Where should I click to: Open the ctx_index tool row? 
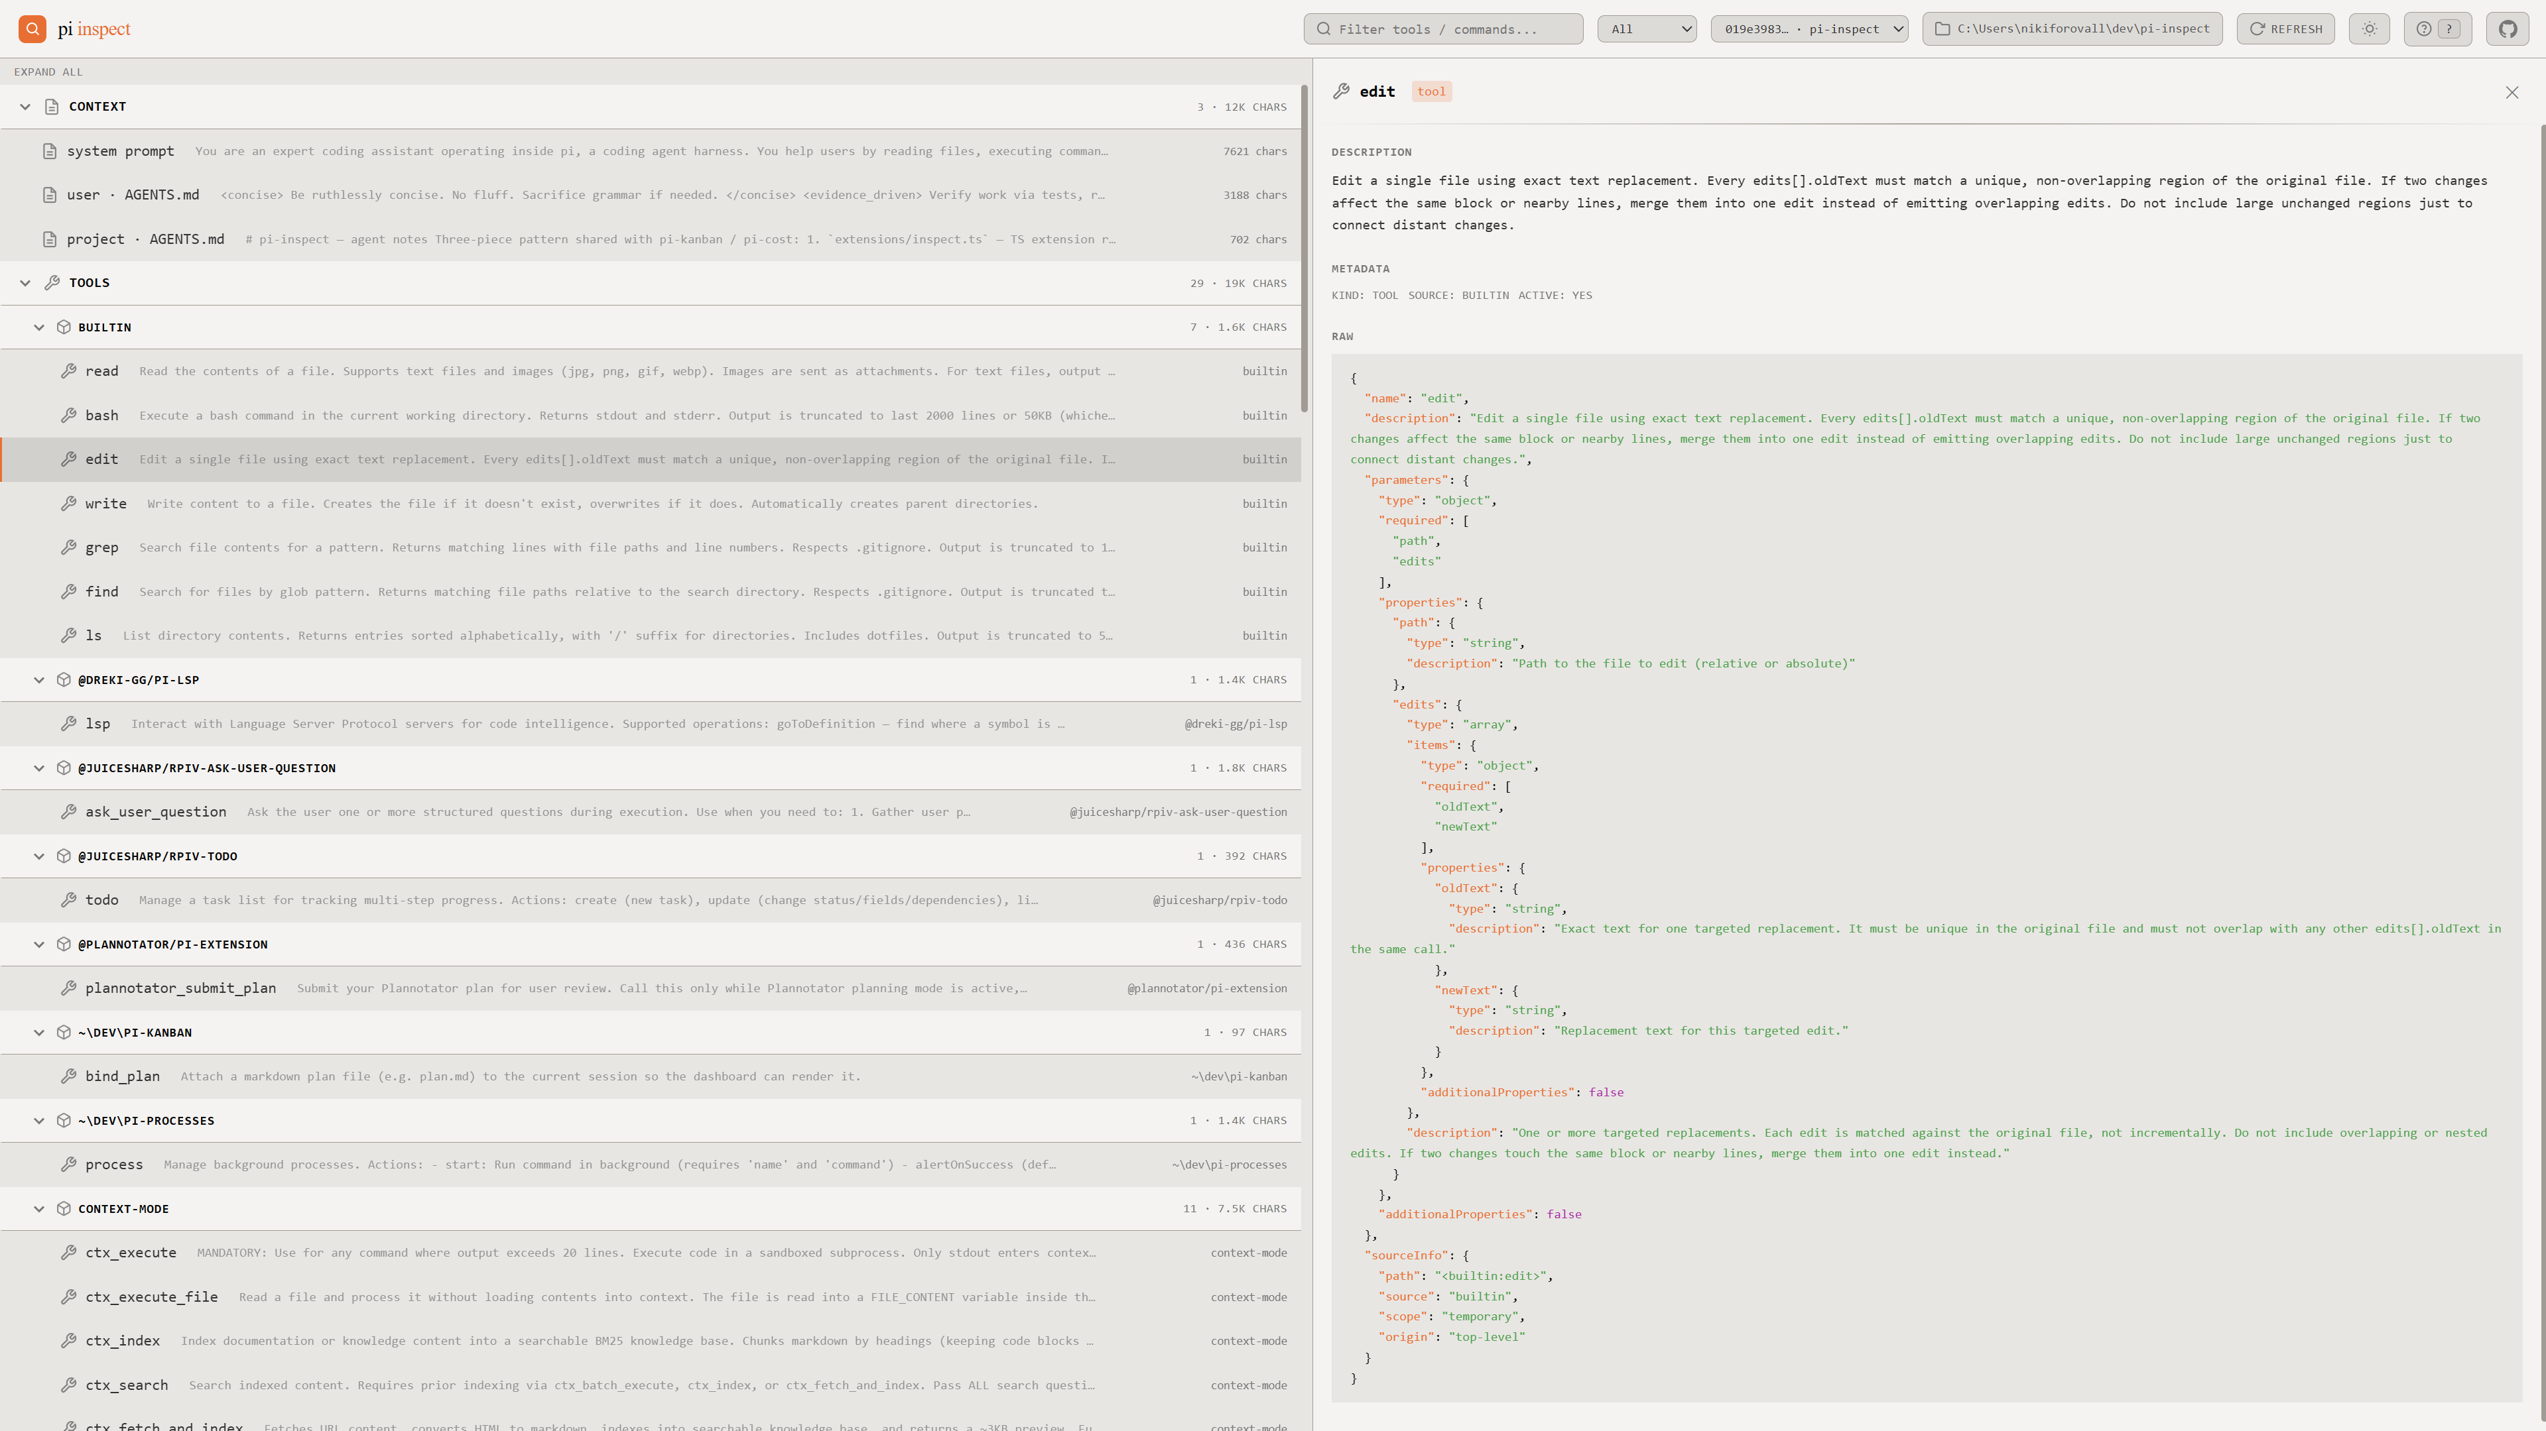(x=651, y=1341)
